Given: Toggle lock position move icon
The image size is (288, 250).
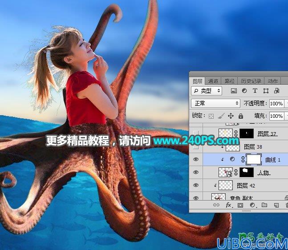Looking at the screenshot, I should (231, 116).
